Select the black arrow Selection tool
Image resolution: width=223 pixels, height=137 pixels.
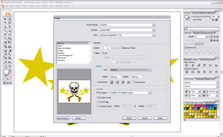coord(5,19)
